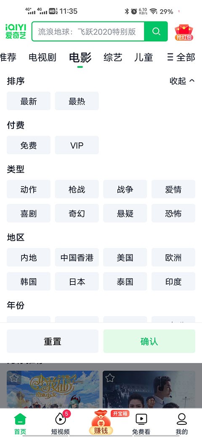Favorite the left movie with star icon
Image resolution: width=202 pixels, height=437 pixels.
pos(14,378)
